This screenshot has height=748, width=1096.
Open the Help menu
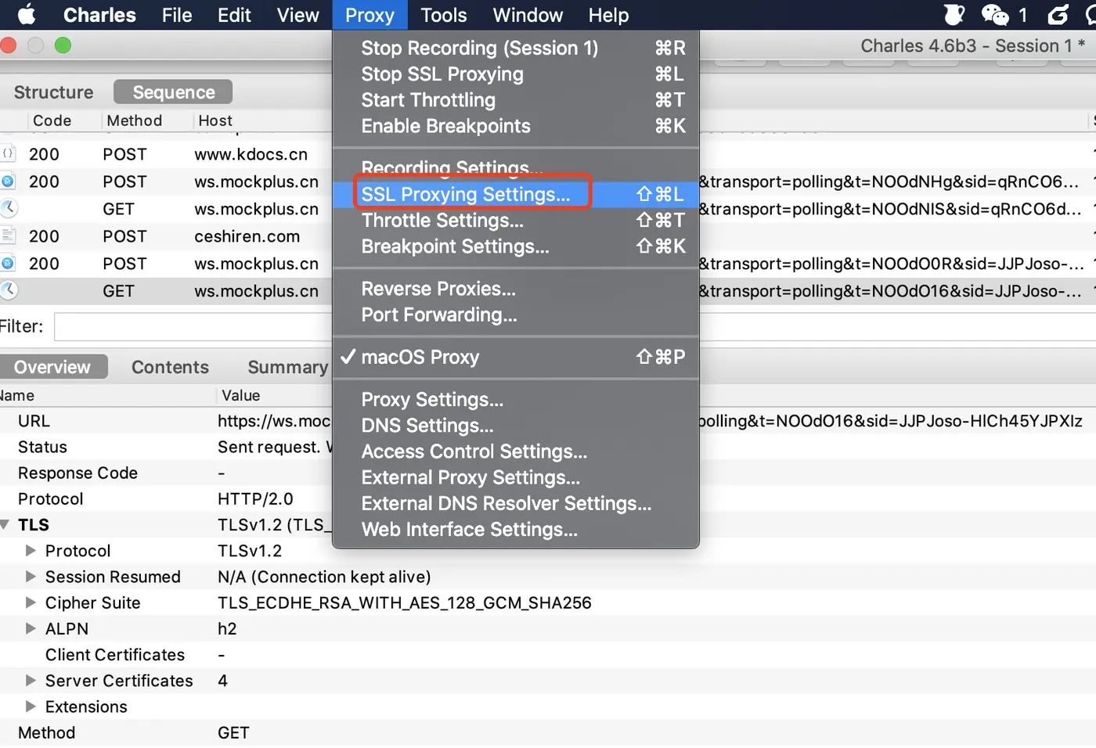pos(608,15)
